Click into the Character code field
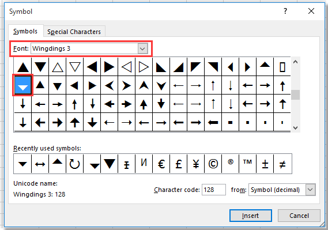The image size is (328, 230). (x=214, y=190)
